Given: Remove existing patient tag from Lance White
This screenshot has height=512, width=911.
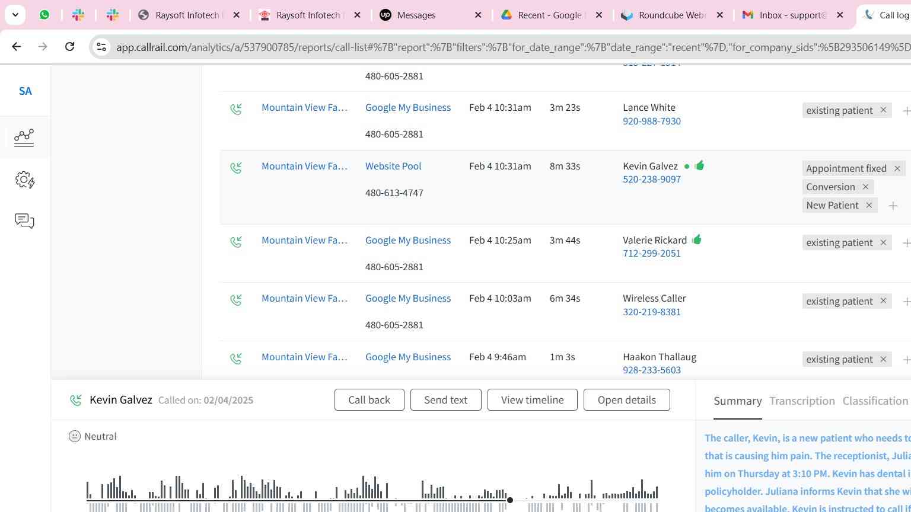Looking at the screenshot, I should 883,110.
